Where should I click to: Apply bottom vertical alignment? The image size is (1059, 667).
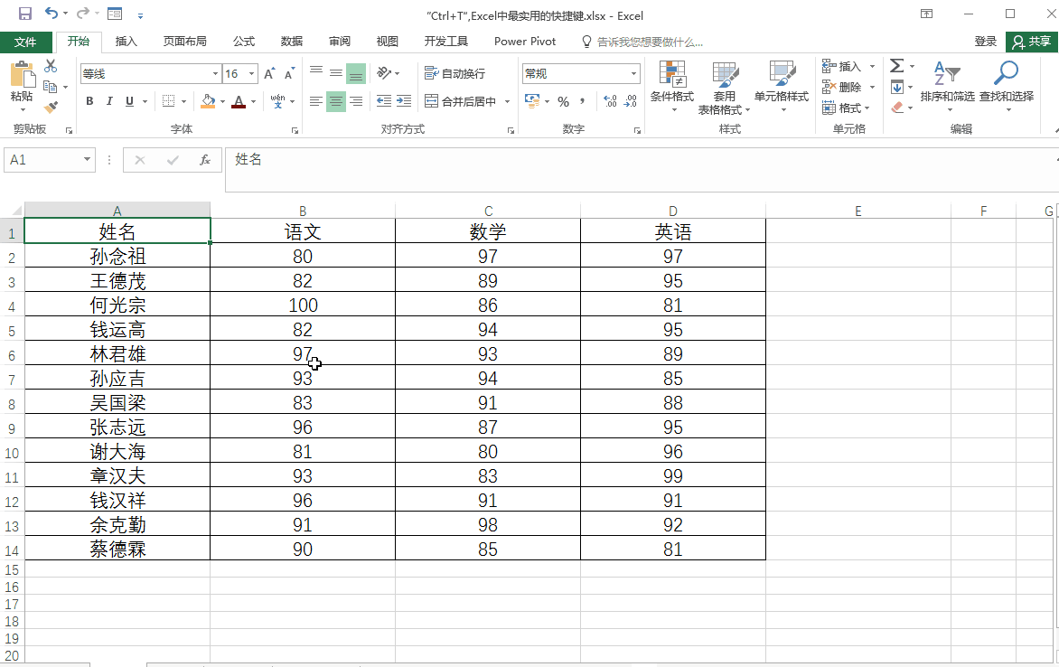click(x=356, y=73)
